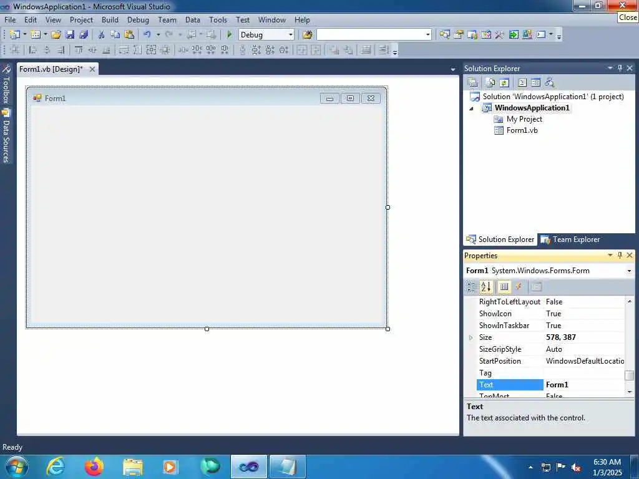Close the Form1.vb [Design] tab
This screenshot has width=639, height=479.
coord(92,69)
